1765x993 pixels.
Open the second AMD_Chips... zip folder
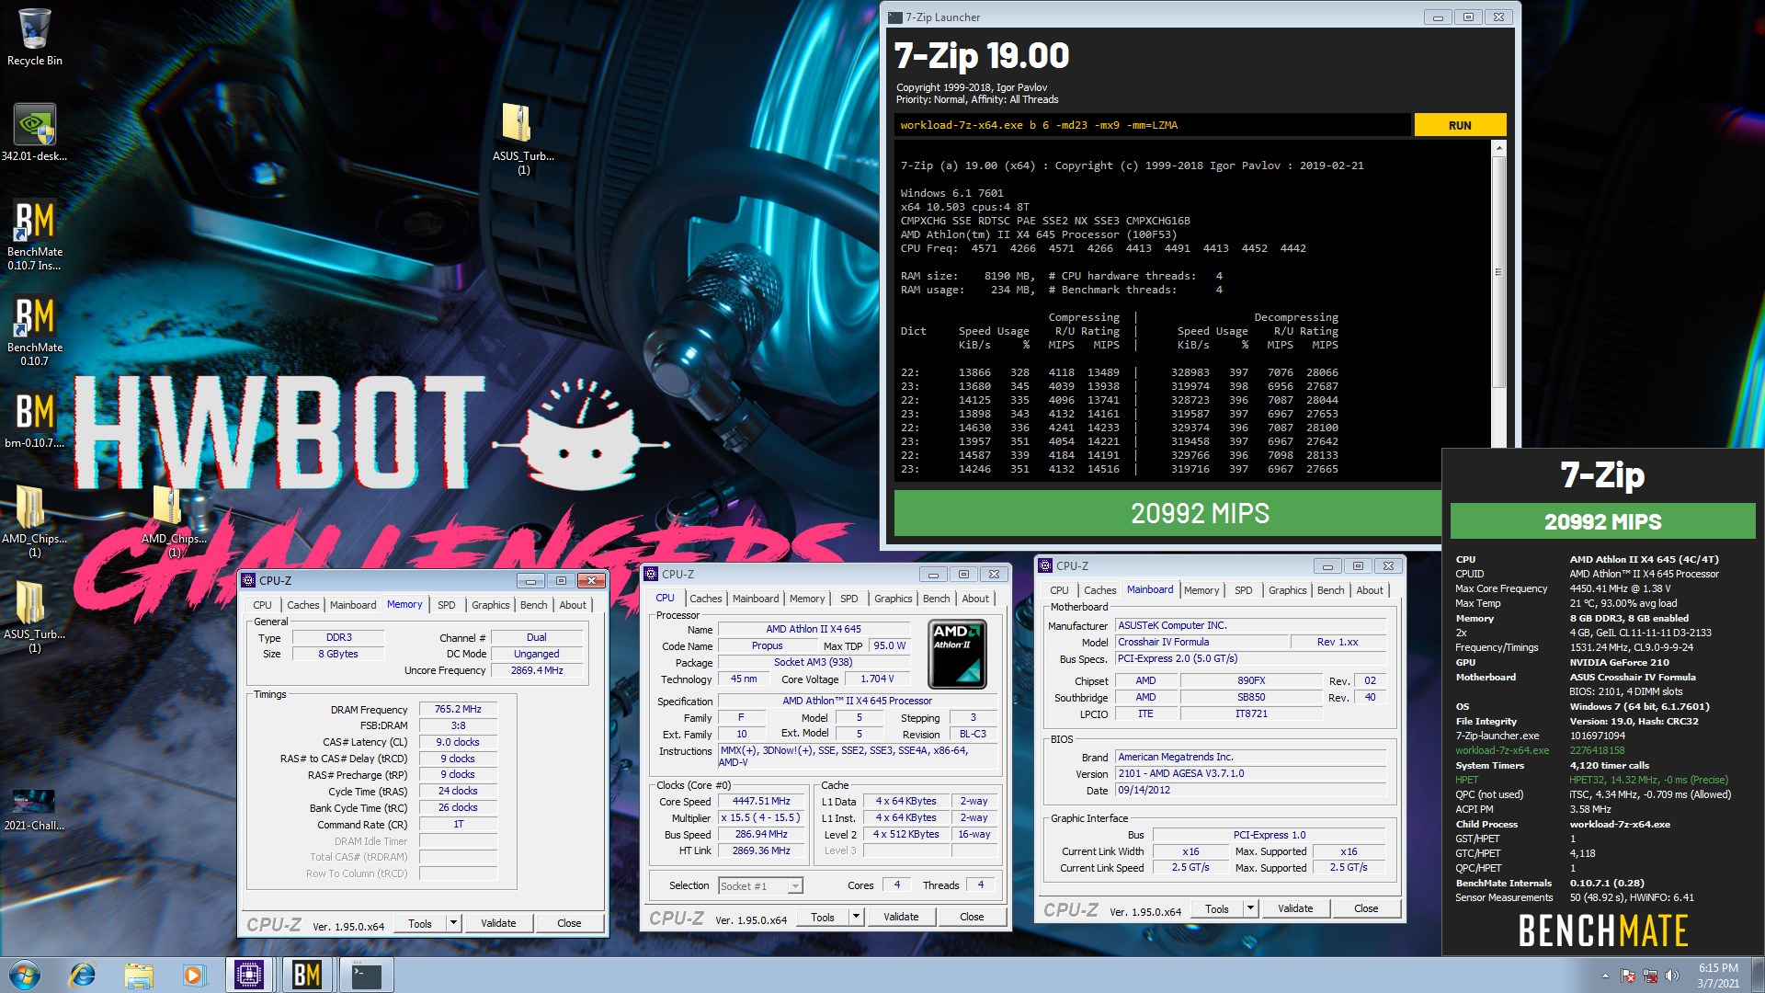click(174, 521)
